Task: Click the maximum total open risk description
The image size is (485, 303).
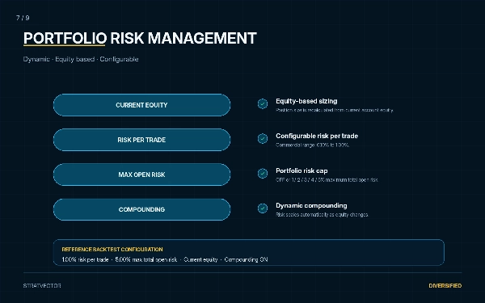Action: click(327, 179)
